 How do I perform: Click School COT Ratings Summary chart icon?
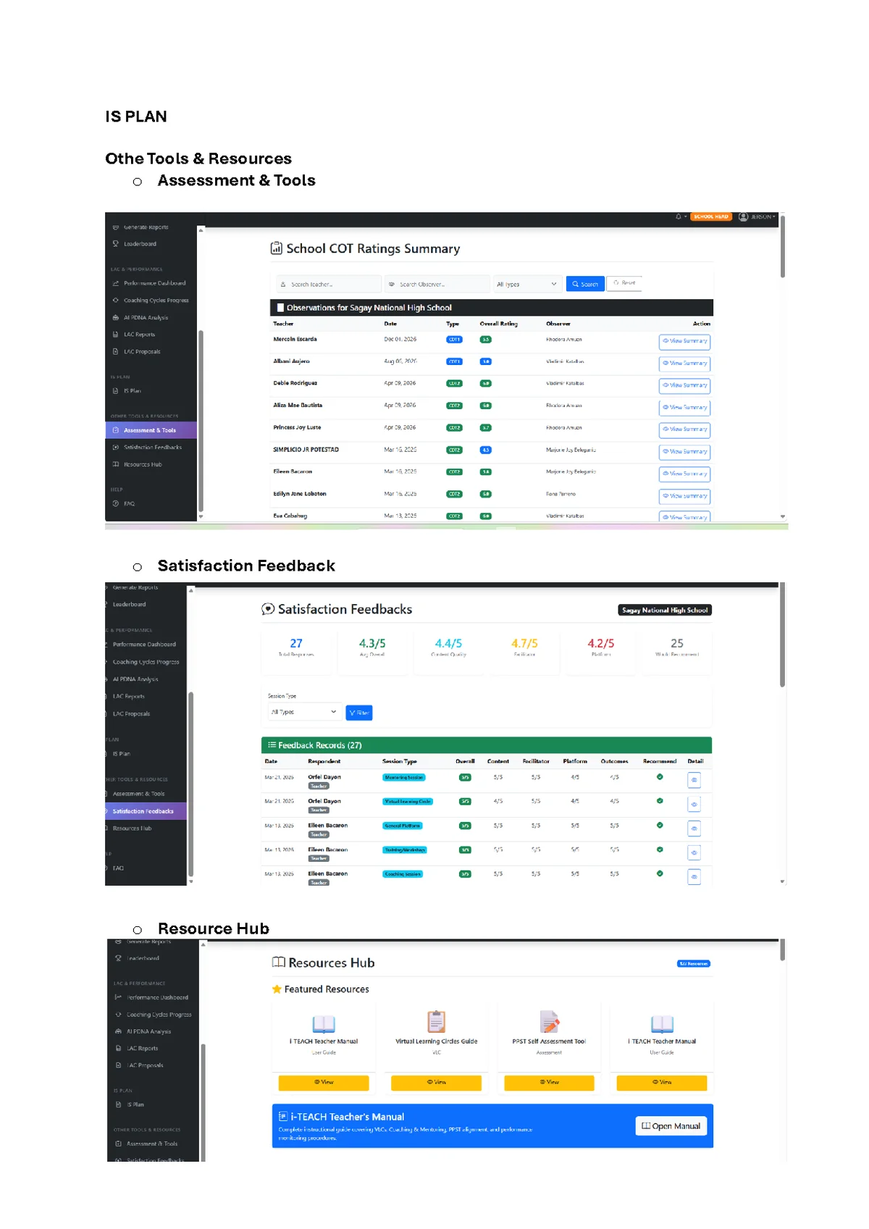[x=276, y=248]
